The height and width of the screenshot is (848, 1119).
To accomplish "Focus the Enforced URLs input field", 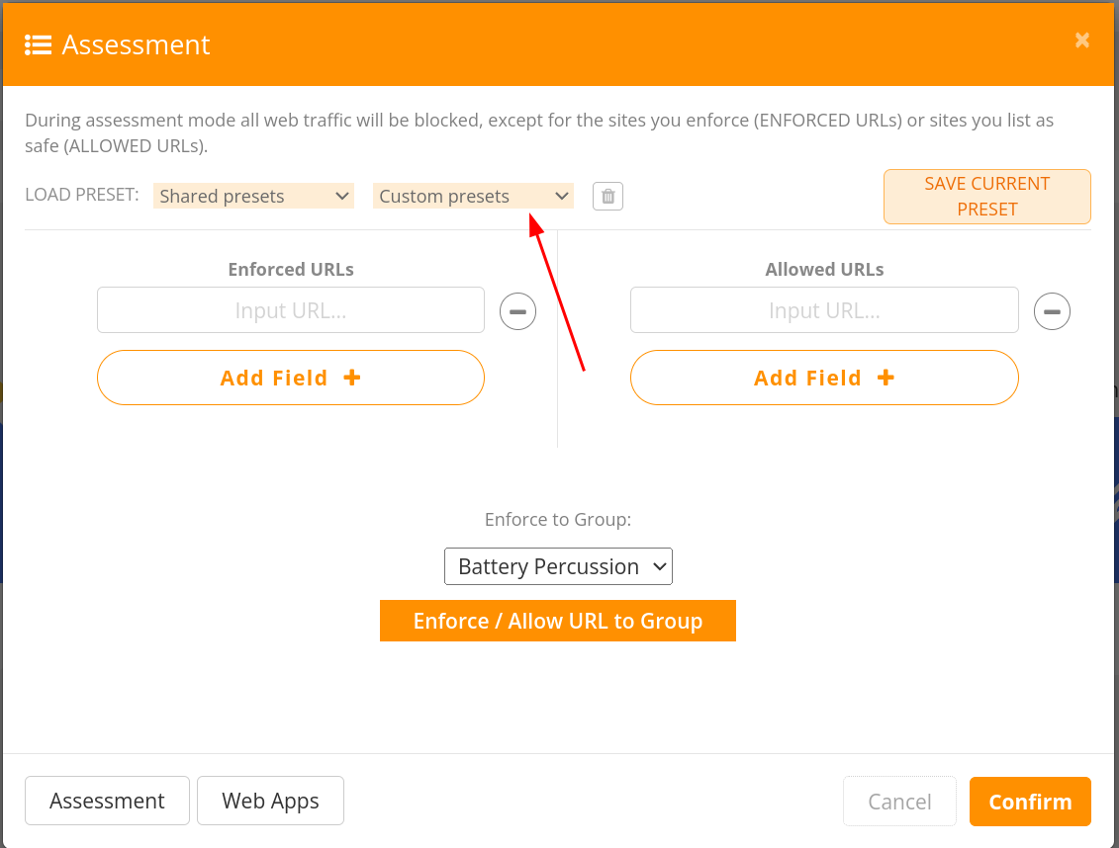I will point(291,310).
